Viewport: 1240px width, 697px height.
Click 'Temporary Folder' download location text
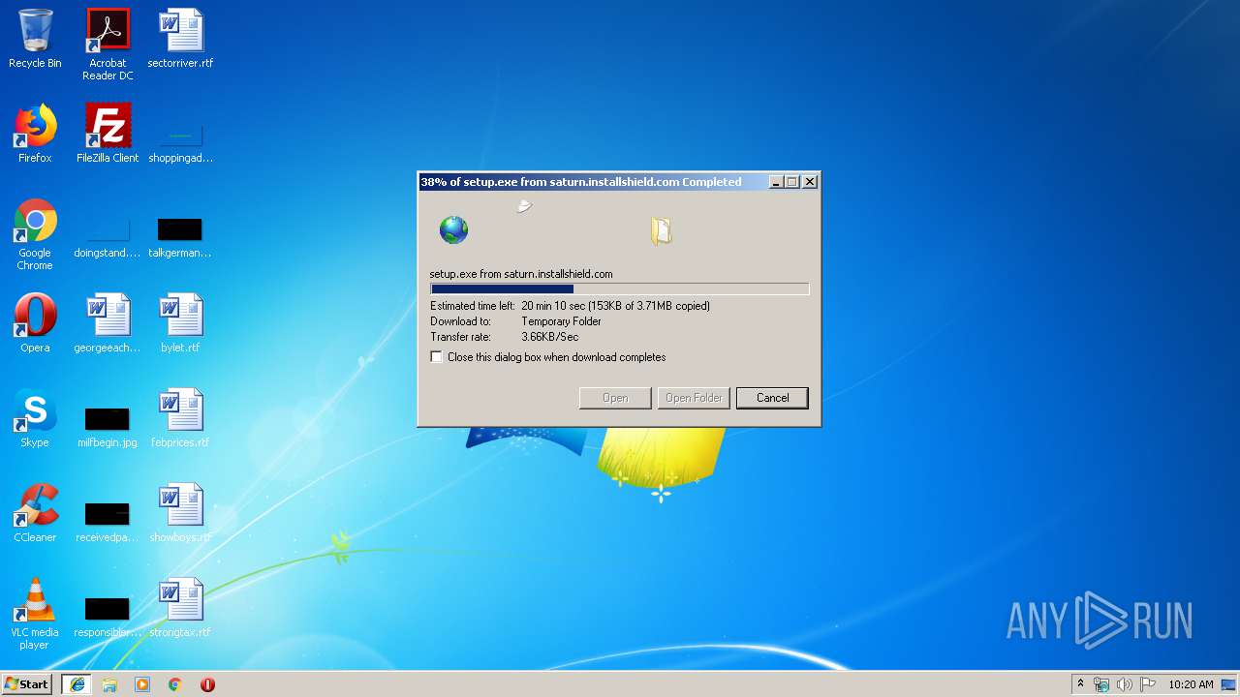561,321
